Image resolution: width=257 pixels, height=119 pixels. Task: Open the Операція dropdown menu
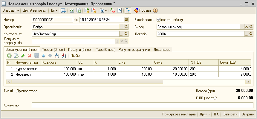[x=11, y=11]
